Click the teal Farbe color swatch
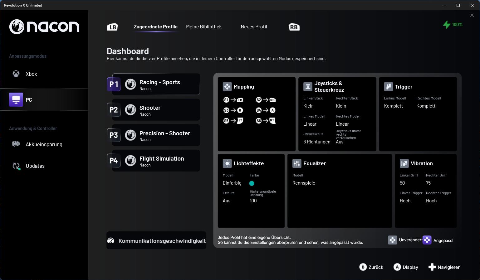 coord(252,183)
